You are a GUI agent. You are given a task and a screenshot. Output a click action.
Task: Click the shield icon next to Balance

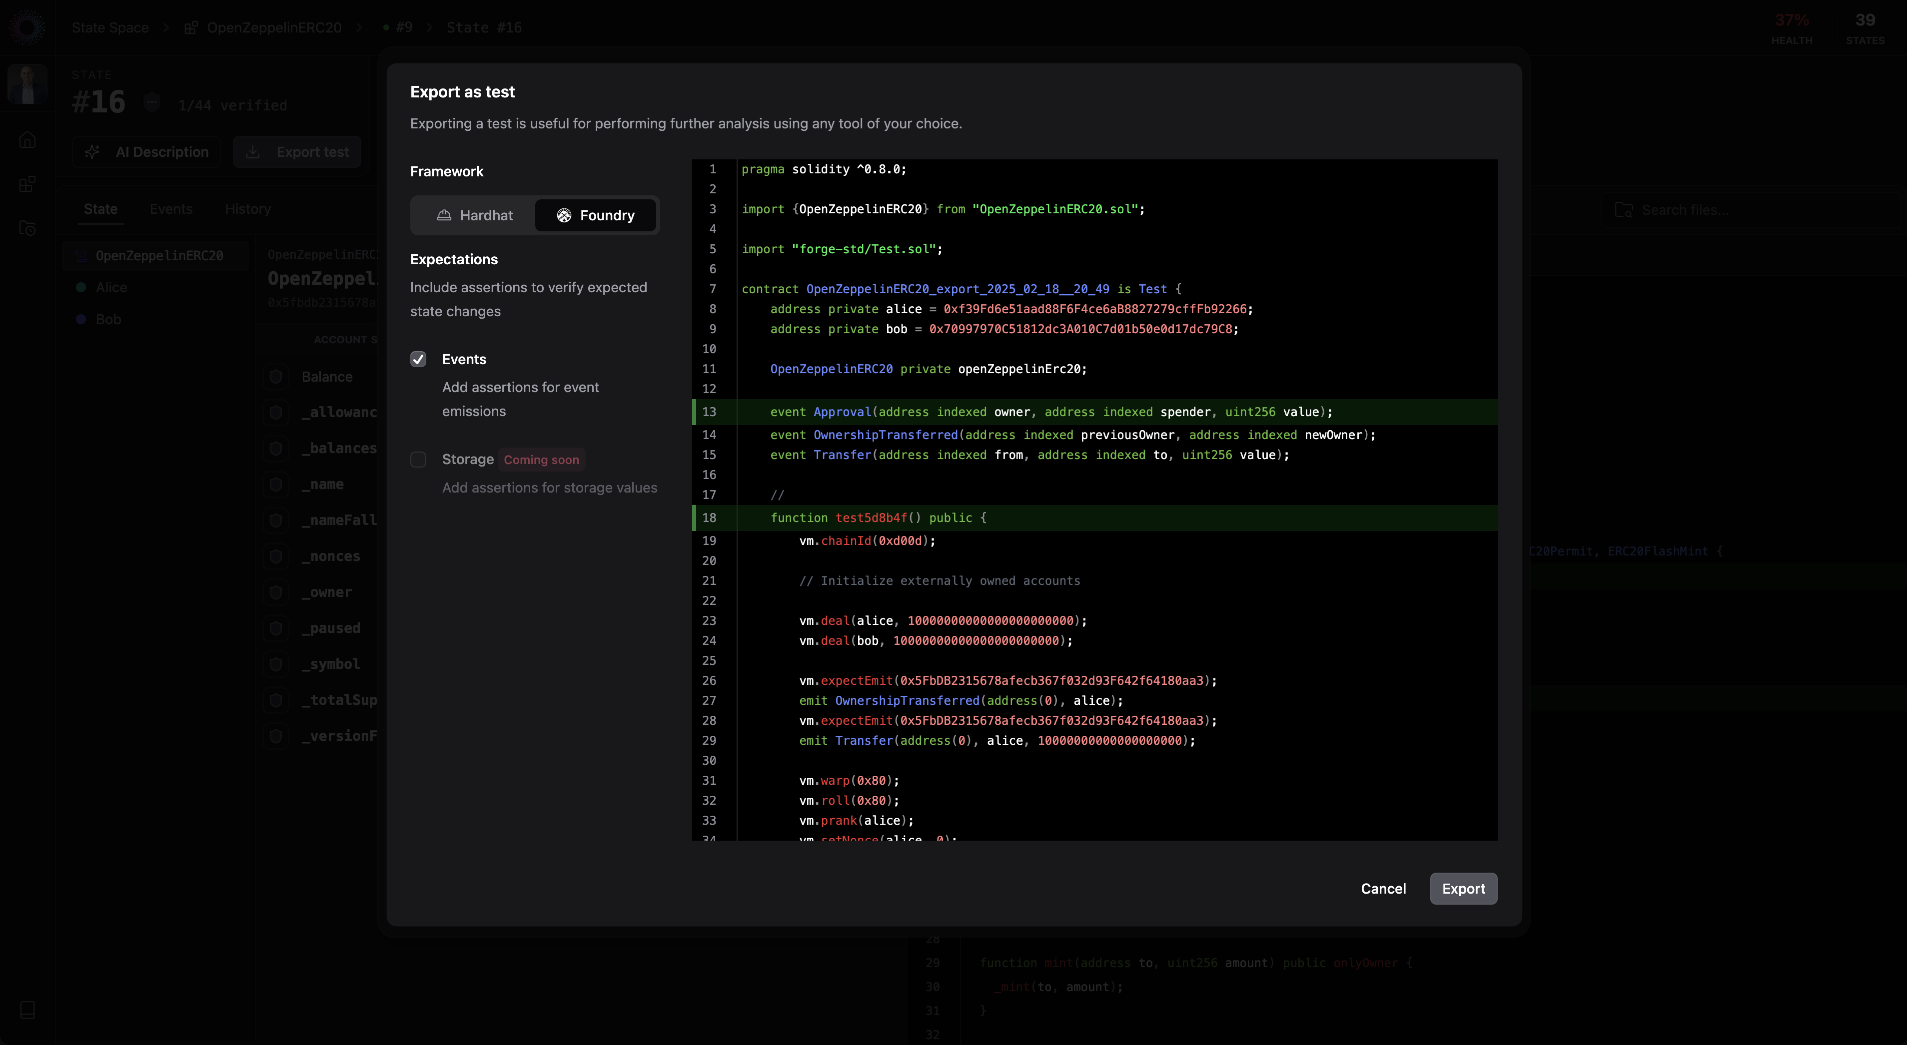pyautogui.click(x=275, y=377)
